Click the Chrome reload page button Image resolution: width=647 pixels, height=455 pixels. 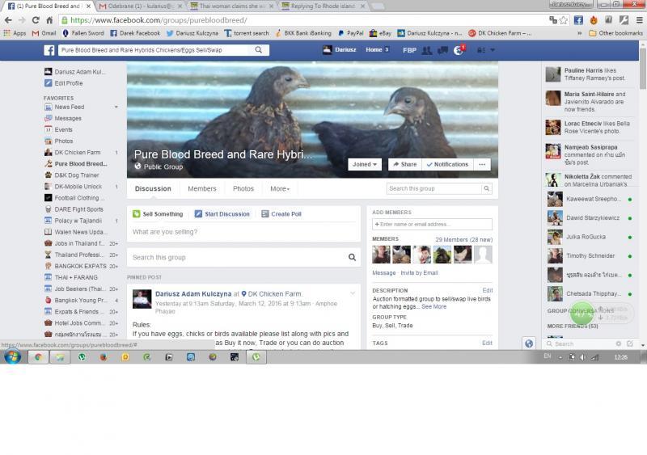(49, 20)
